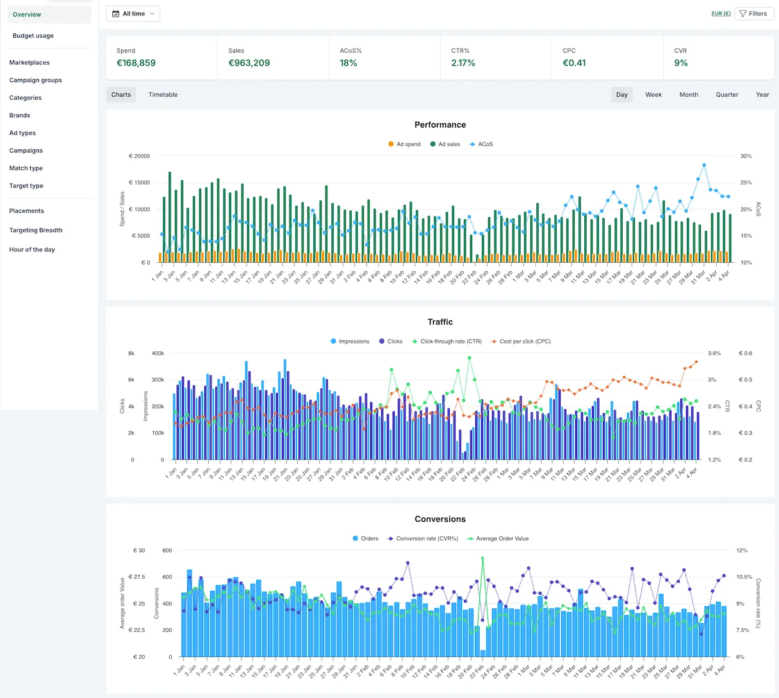This screenshot has height=698, width=779.
Task: Hide Impressions series via legend dot
Action: 333,342
